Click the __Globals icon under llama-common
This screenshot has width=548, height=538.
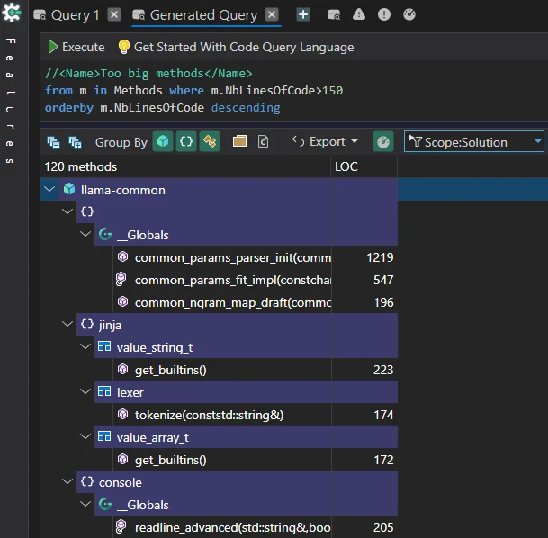coord(105,234)
